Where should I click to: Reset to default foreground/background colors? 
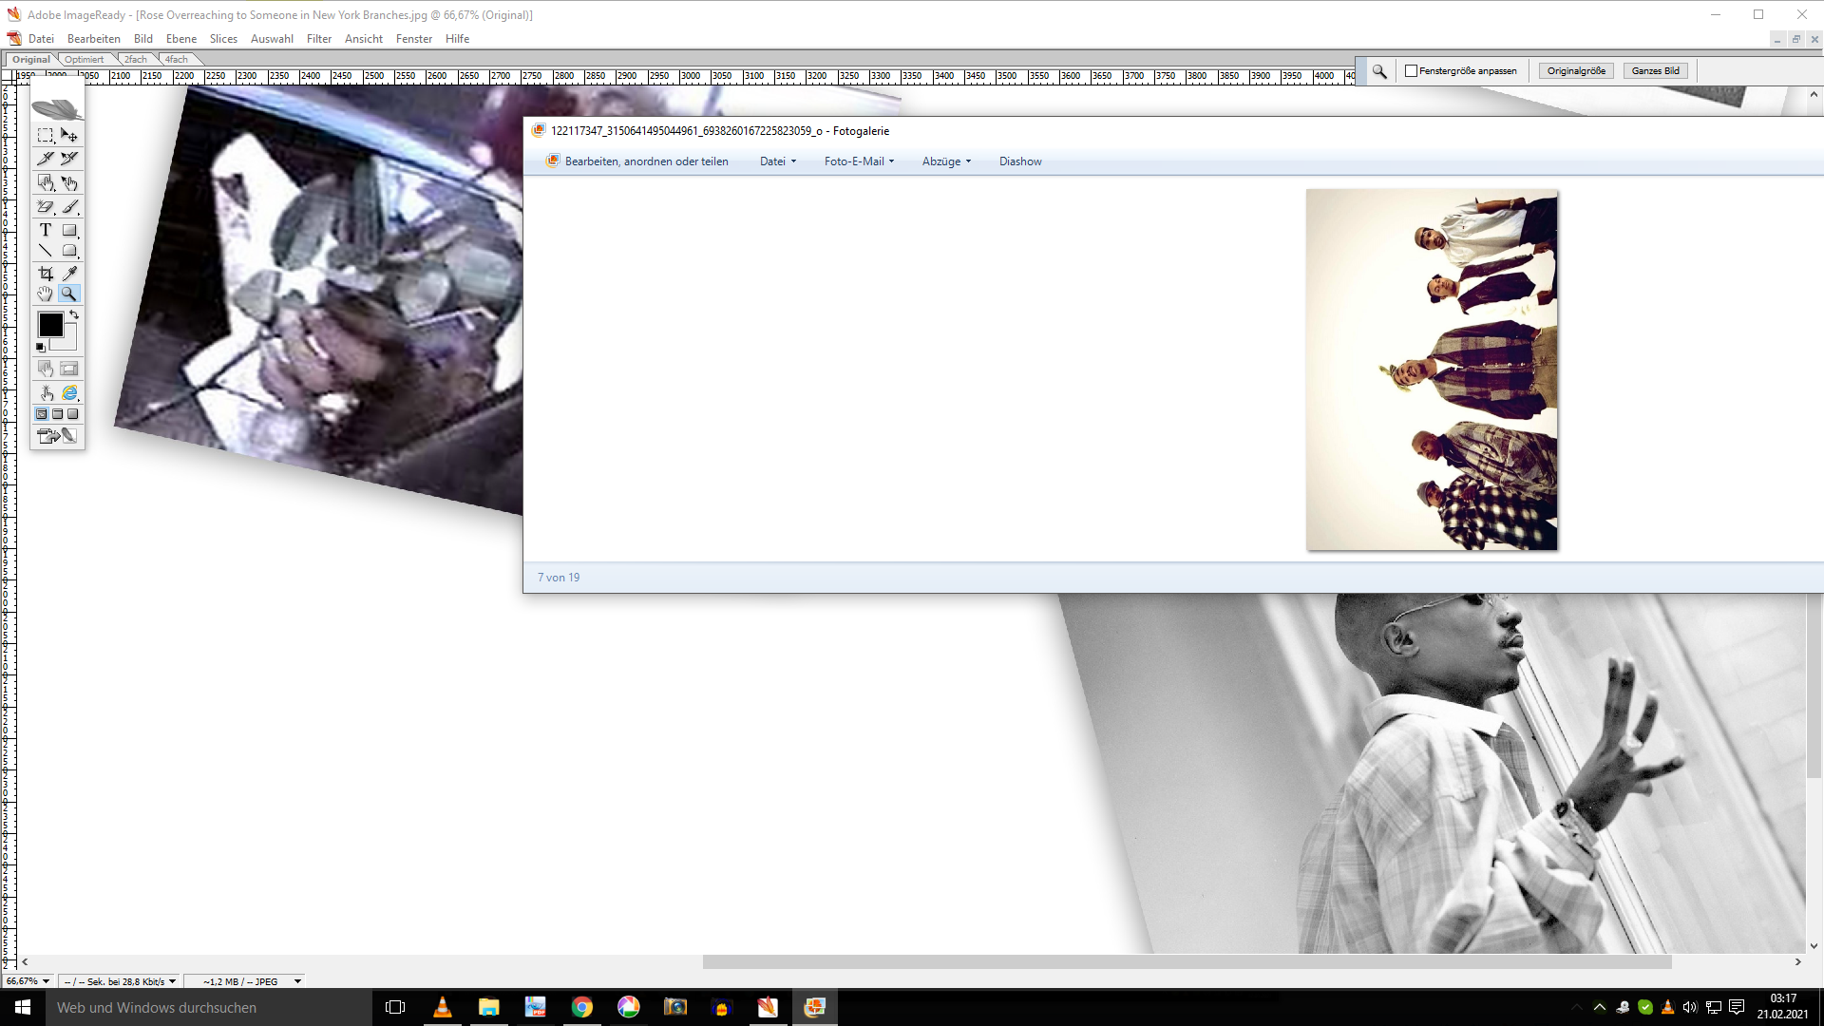coord(40,348)
